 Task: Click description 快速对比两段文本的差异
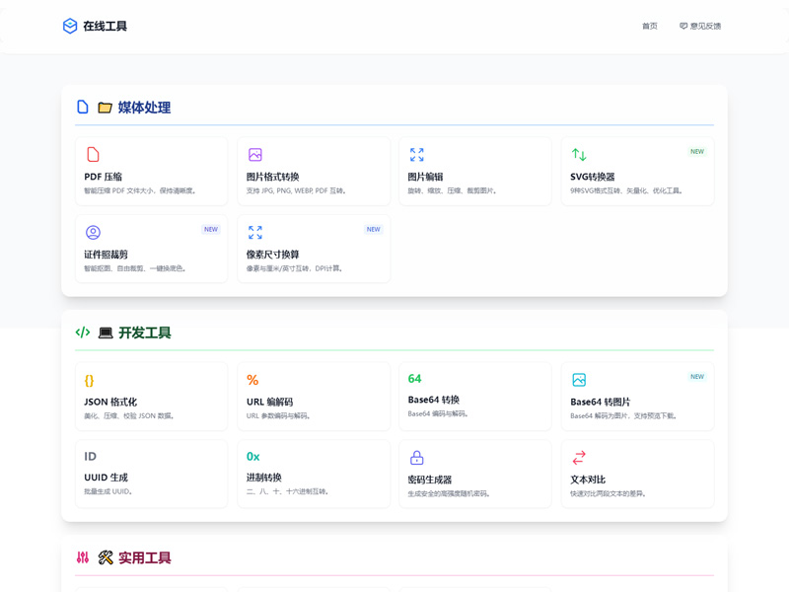coord(608,493)
